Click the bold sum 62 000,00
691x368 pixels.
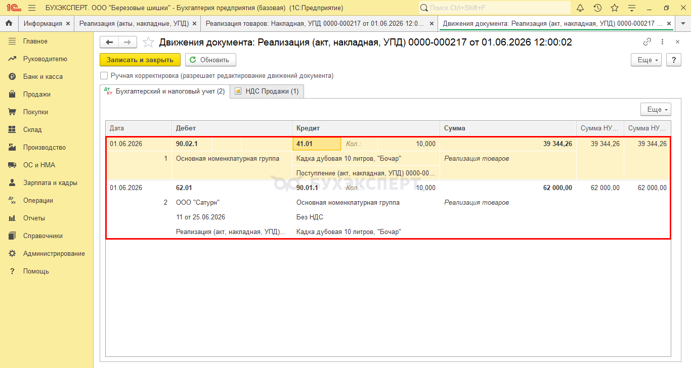tap(558, 188)
